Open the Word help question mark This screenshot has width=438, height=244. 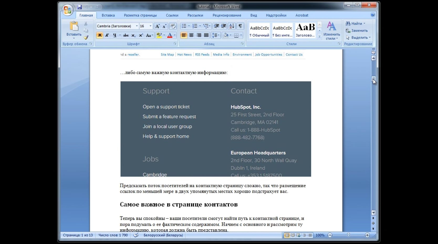pos(373,15)
